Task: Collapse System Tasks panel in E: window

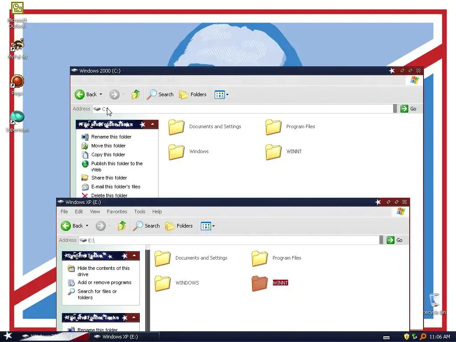Action: 134,256
